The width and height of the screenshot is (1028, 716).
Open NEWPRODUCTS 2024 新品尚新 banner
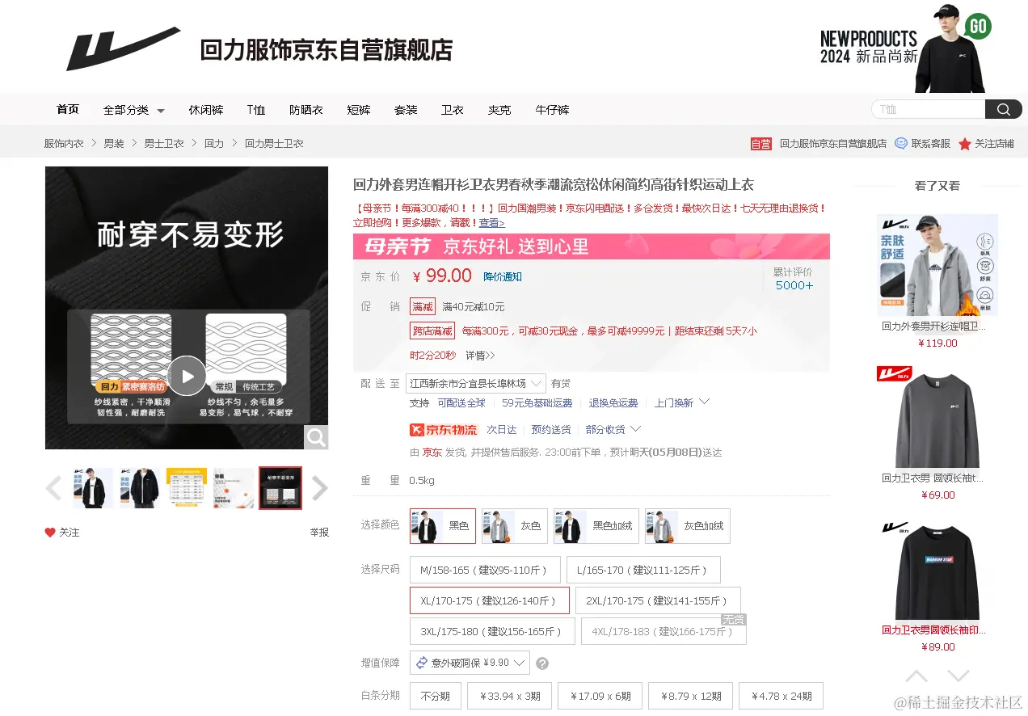pos(905,47)
